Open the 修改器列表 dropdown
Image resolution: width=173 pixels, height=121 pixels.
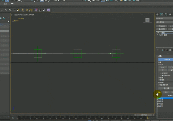(x=164, y=22)
